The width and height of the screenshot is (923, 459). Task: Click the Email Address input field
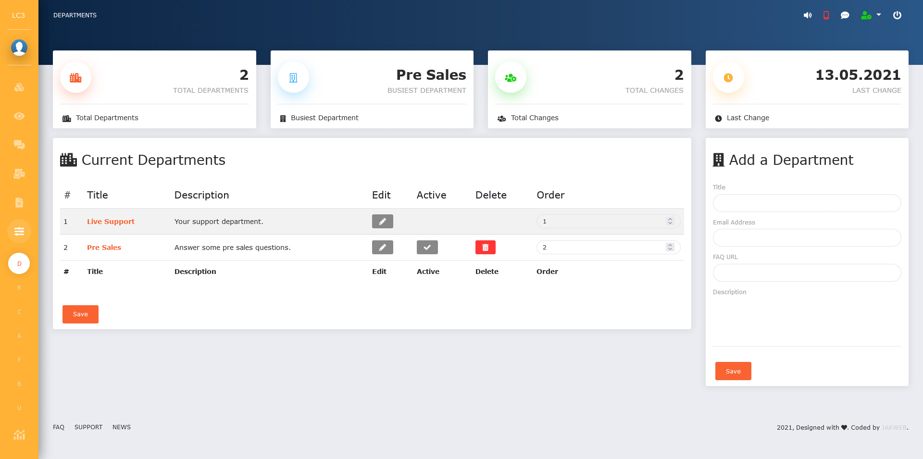click(x=807, y=238)
